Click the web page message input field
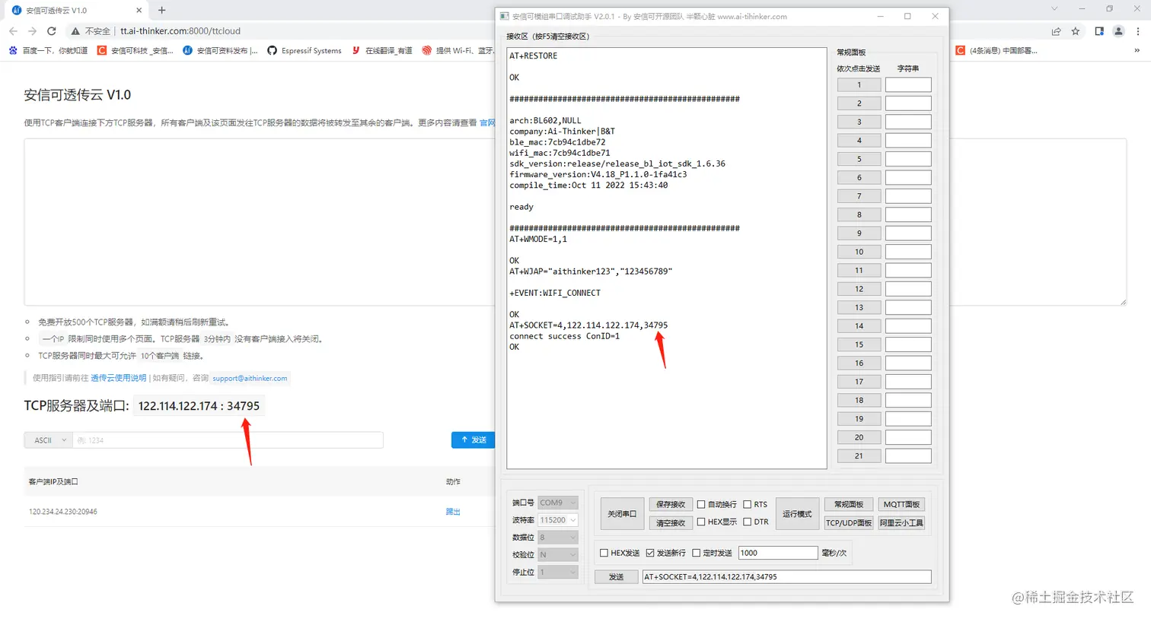The height and width of the screenshot is (622, 1151). click(x=228, y=440)
